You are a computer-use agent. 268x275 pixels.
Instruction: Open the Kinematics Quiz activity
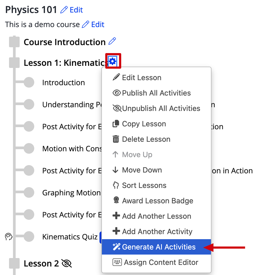click(x=70, y=237)
